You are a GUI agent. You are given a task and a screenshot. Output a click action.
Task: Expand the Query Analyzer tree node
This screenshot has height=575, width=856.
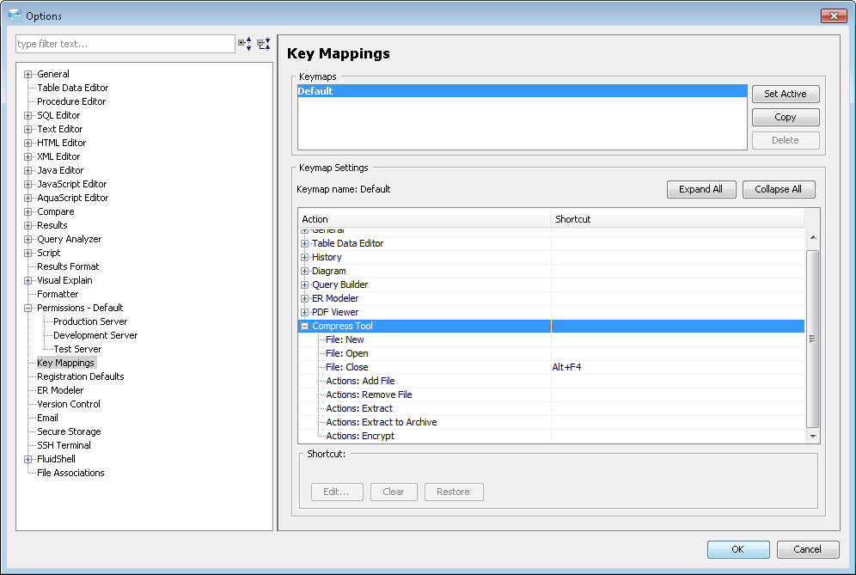click(x=28, y=239)
